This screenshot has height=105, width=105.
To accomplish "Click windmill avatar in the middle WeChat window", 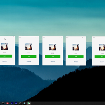I will coord(53,47).
